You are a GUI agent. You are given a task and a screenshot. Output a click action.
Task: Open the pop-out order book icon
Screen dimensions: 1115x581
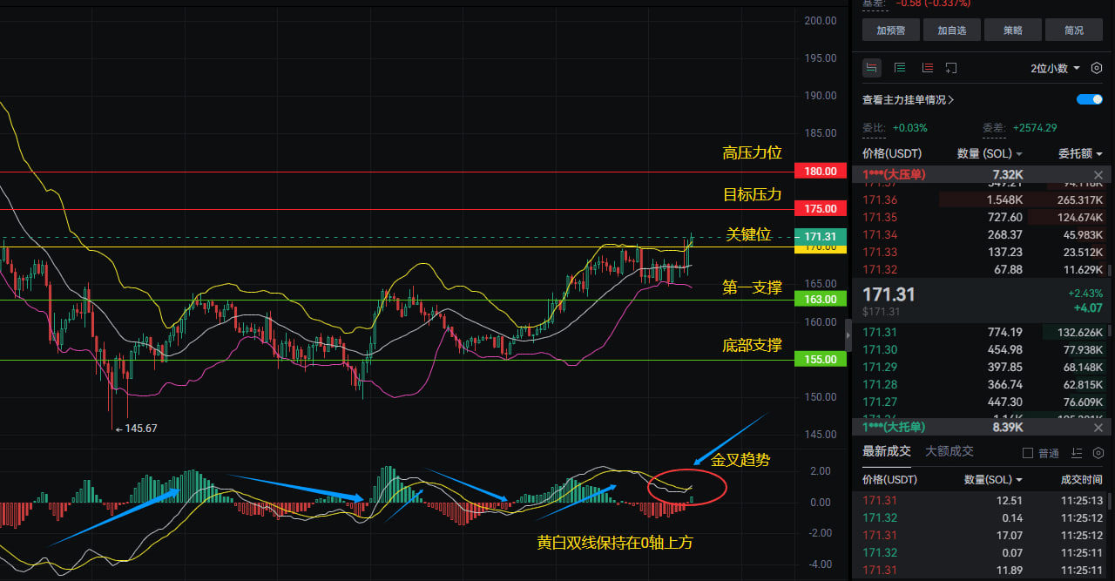951,68
